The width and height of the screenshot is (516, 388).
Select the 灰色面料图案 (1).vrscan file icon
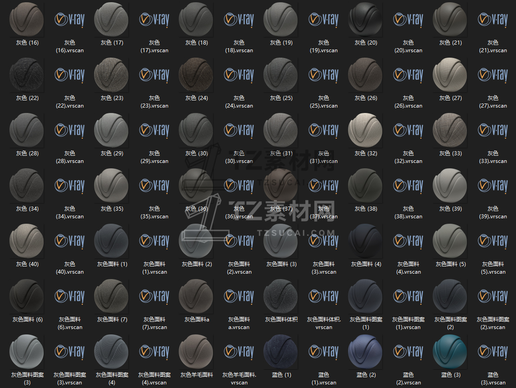coord(408,296)
